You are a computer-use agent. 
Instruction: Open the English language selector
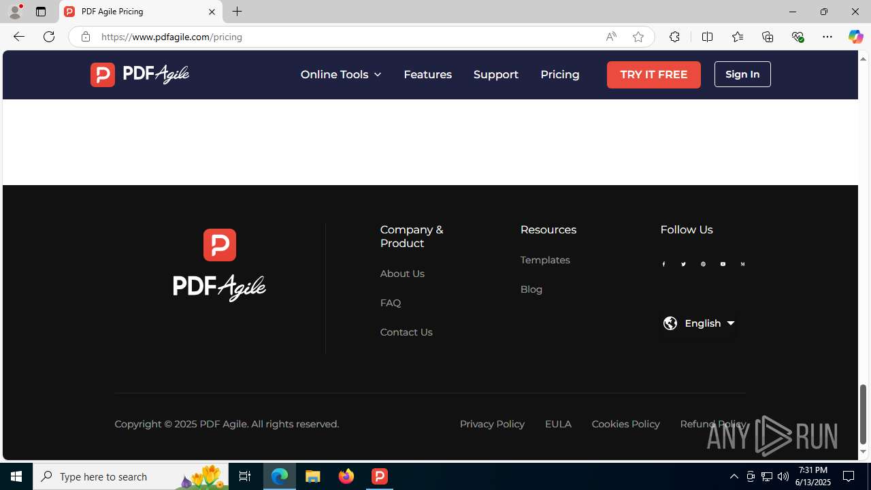tap(700, 323)
